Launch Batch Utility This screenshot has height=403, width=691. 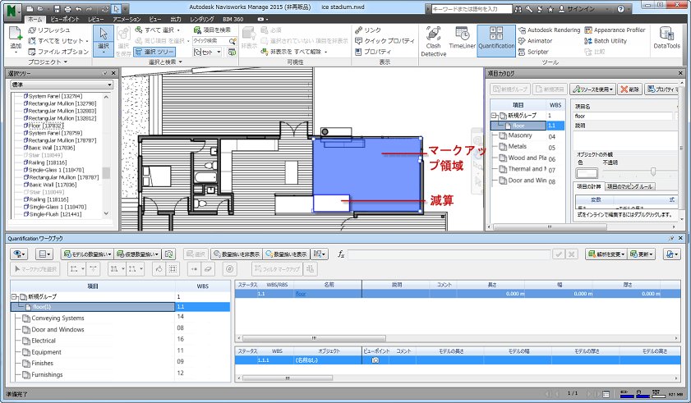(606, 40)
